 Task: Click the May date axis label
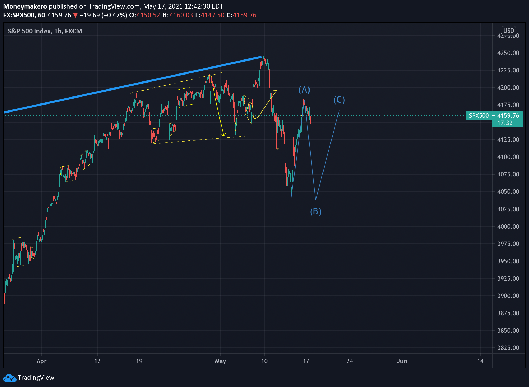pyautogui.click(x=220, y=361)
